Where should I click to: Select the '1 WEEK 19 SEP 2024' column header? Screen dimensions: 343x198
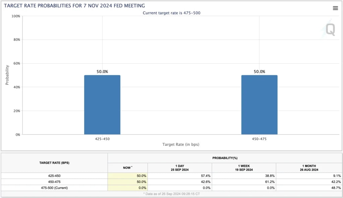pos(244,167)
